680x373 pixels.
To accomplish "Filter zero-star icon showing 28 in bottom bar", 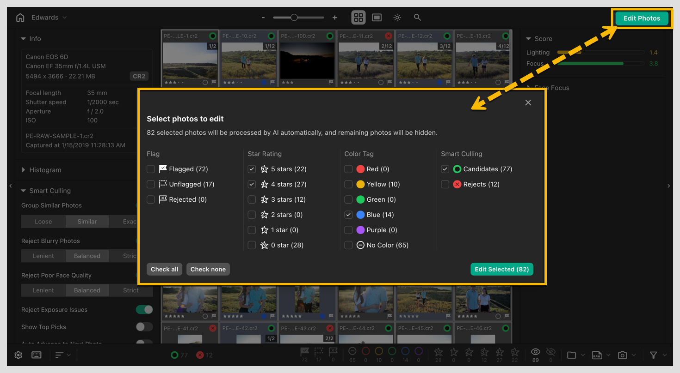I will coord(439,355).
